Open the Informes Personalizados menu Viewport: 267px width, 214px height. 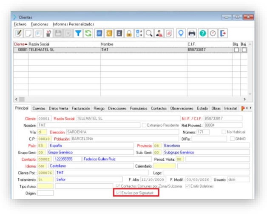74,24
